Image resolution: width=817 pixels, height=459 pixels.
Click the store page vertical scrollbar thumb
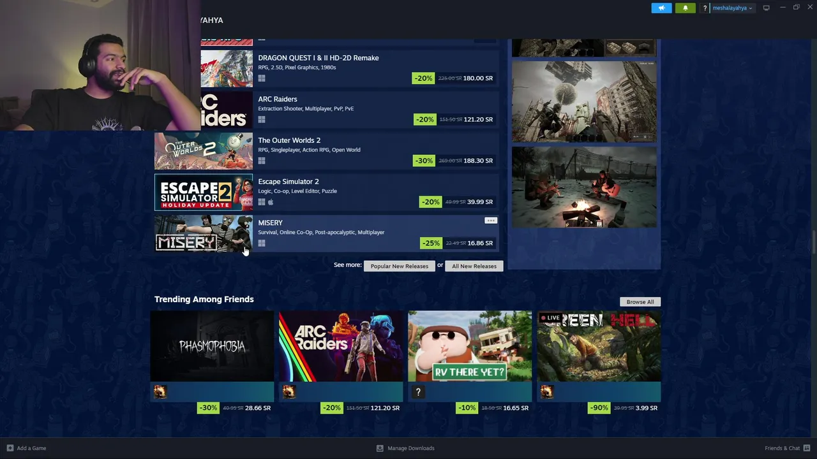[813, 244]
